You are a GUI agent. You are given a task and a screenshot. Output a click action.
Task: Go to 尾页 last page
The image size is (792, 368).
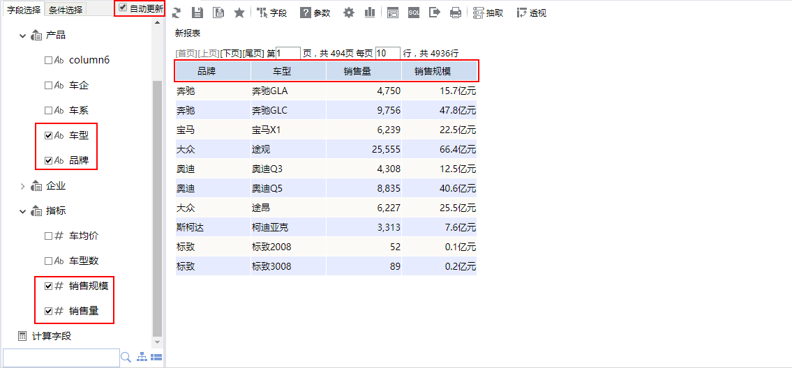[x=253, y=53]
